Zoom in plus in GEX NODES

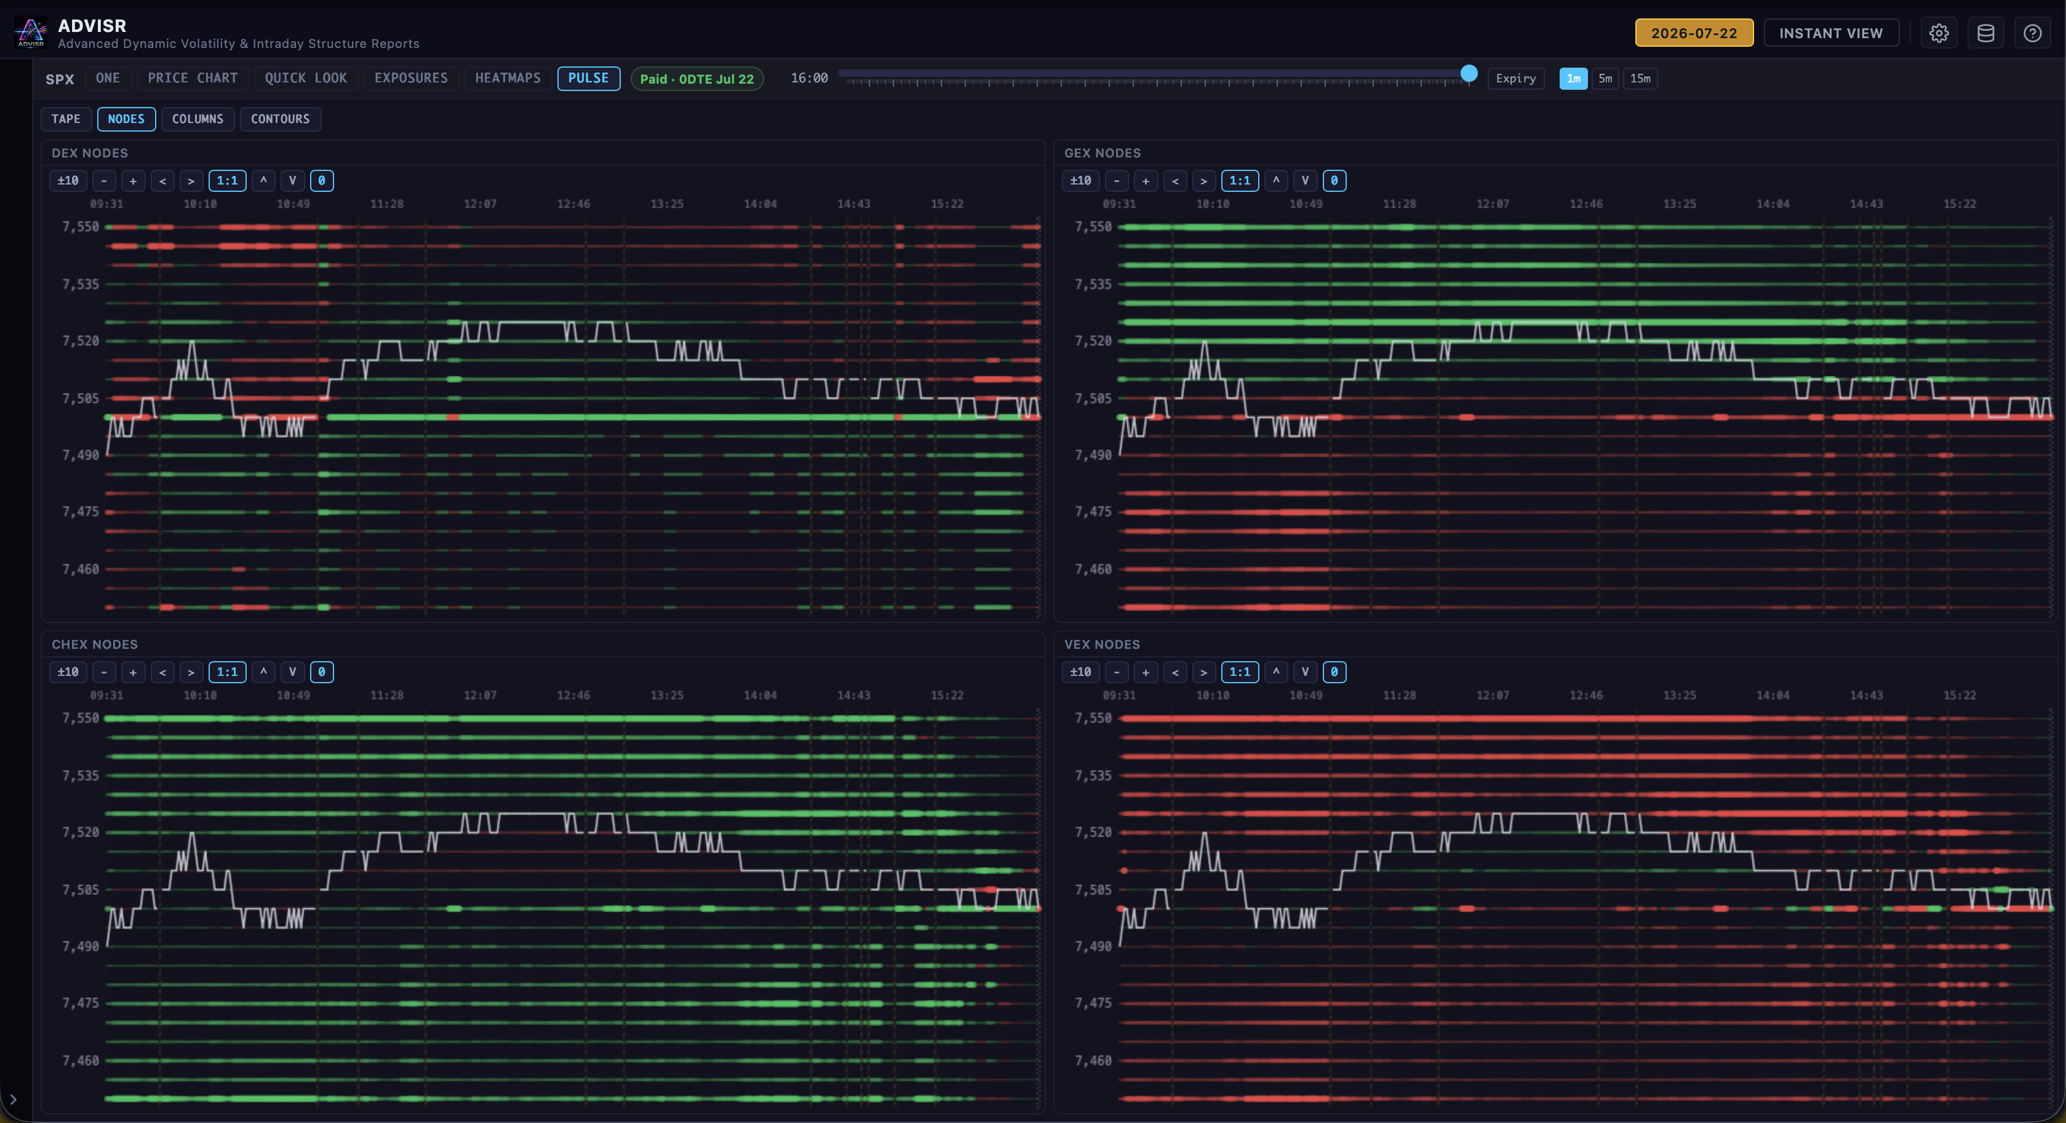(x=1146, y=180)
